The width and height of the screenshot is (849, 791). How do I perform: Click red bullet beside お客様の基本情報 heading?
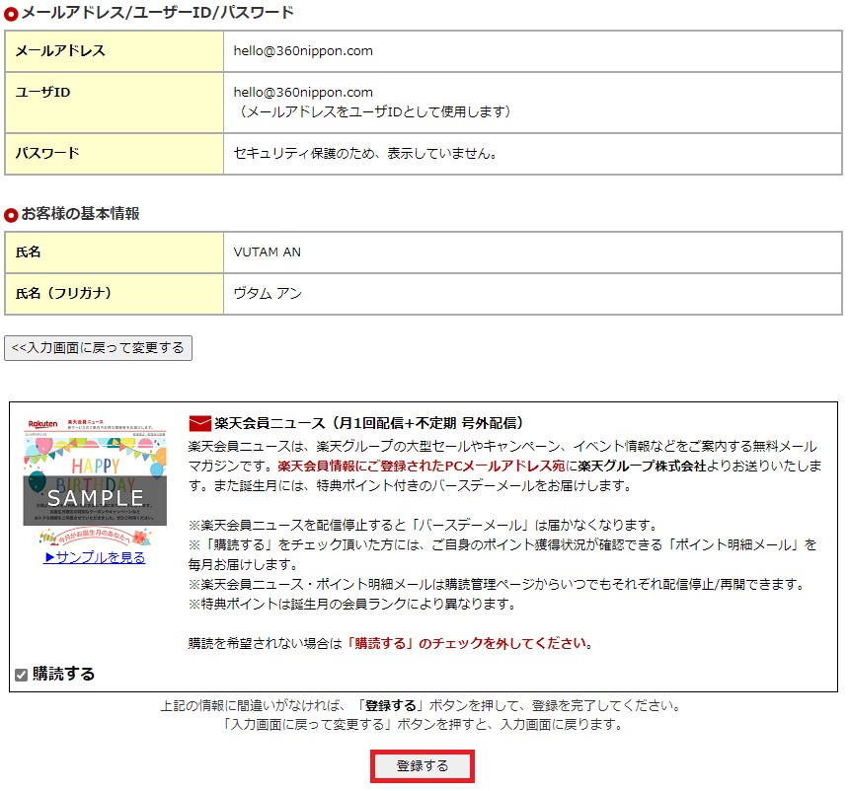pyautogui.click(x=11, y=215)
